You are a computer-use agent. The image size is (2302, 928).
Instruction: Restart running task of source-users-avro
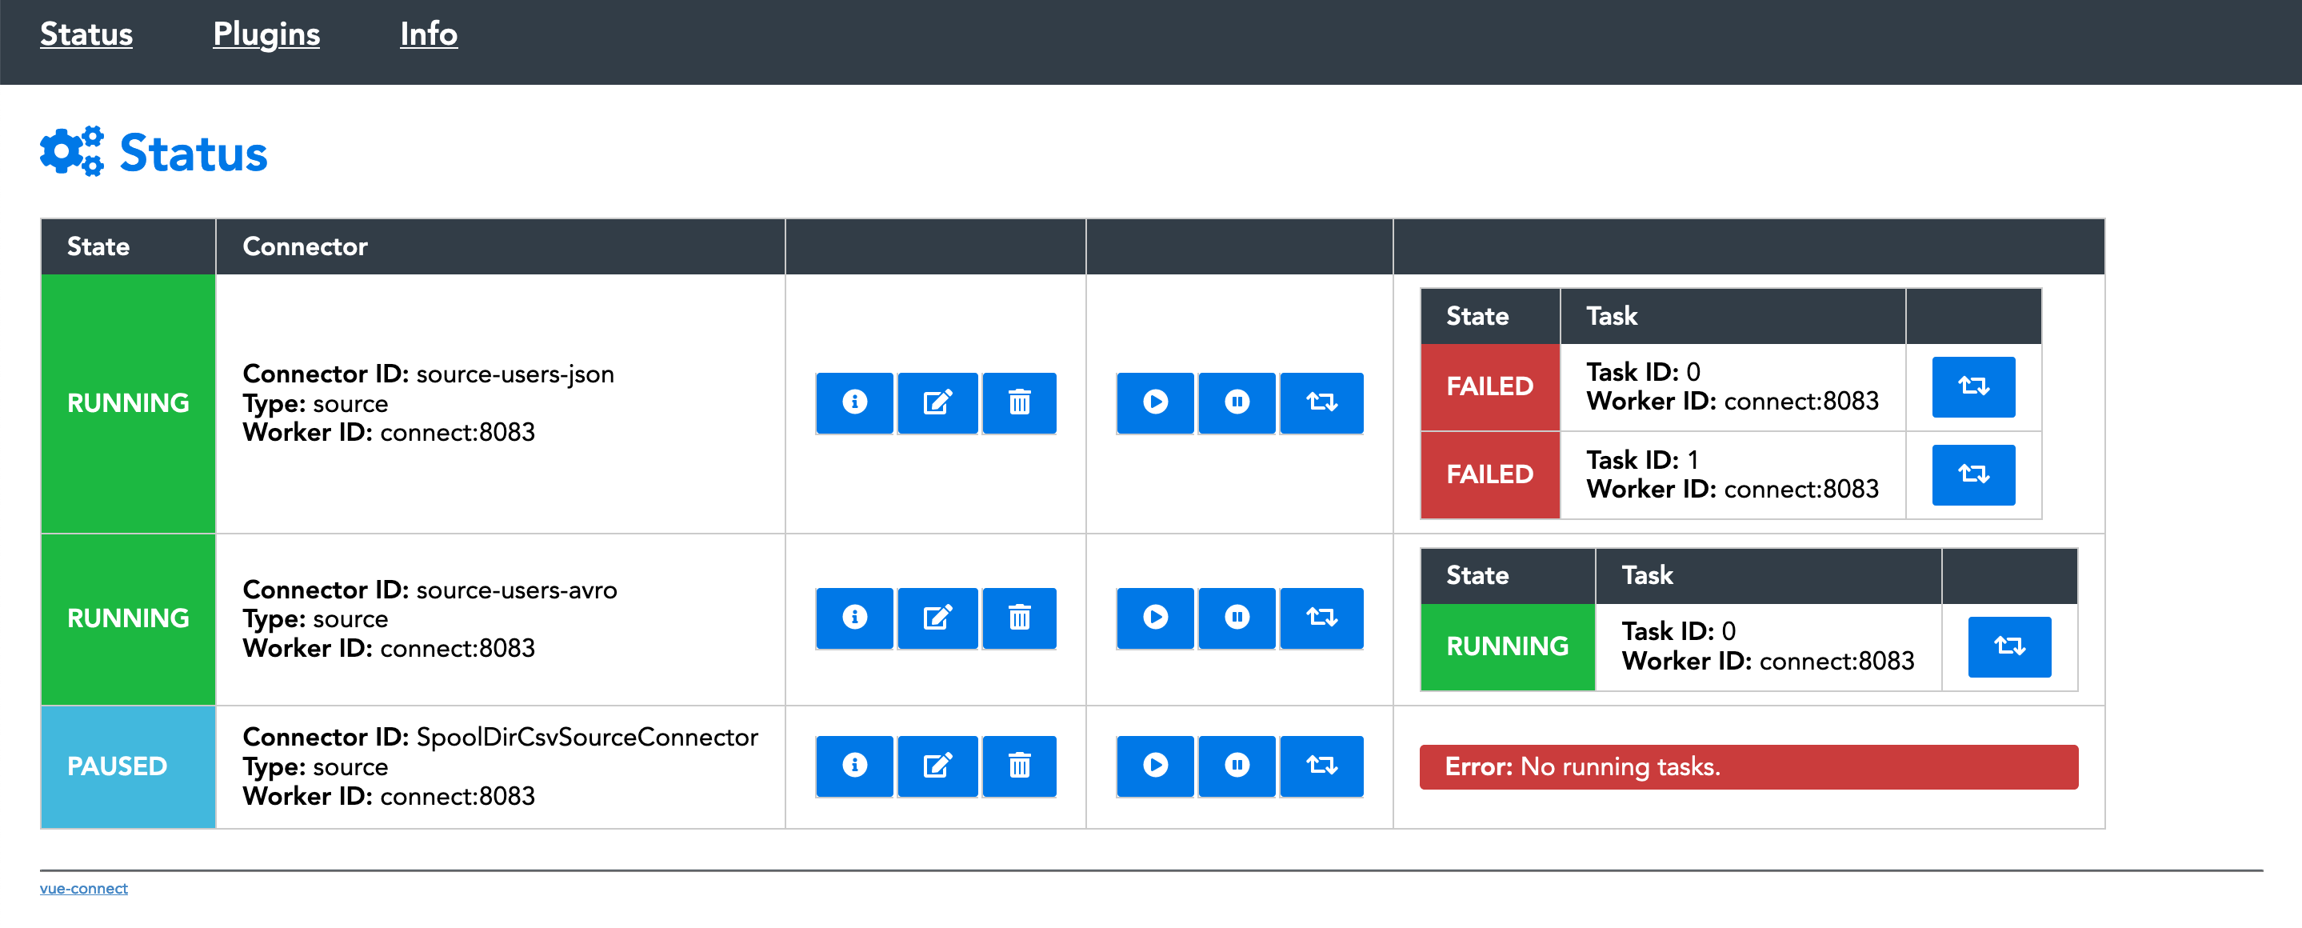click(x=2009, y=646)
